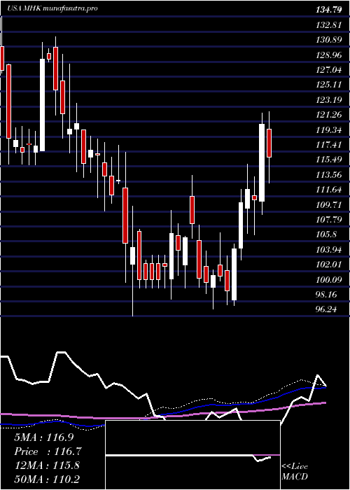Click the 96.24 price axis label
Viewport: 350px width, 490px height.
pos(327,309)
